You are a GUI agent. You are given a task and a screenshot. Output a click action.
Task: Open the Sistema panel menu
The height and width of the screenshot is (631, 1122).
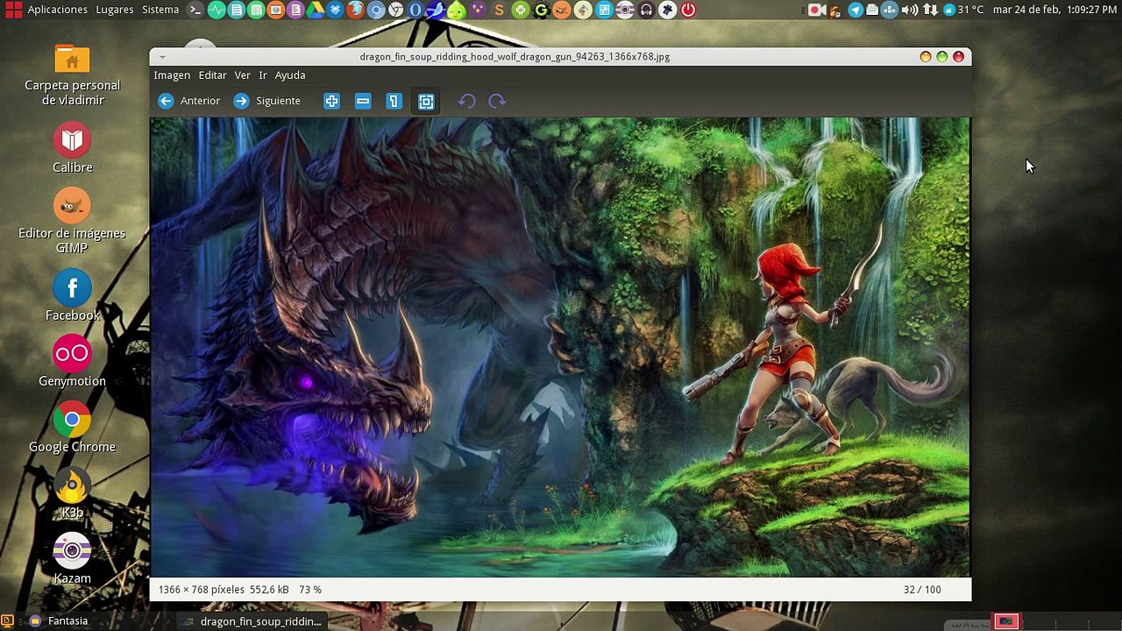[160, 10]
